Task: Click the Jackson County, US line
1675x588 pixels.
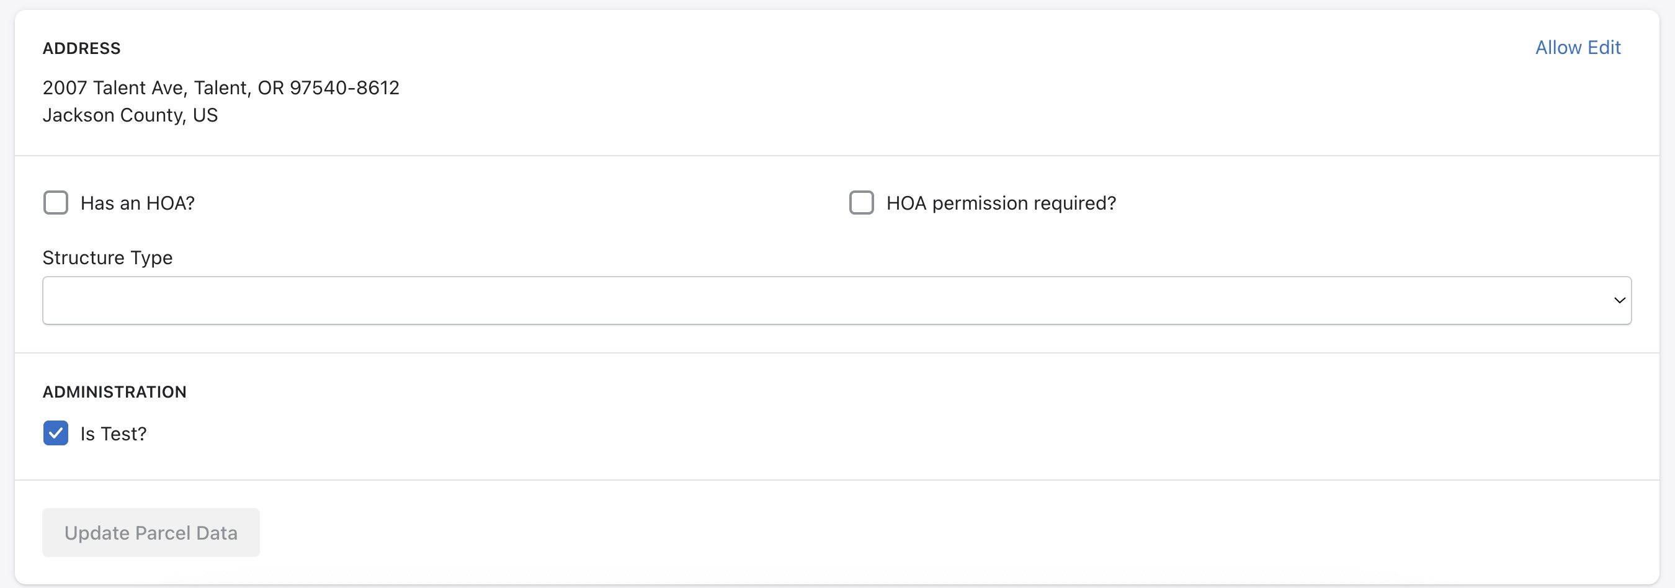Action: pyautogui.click(x=130, y=115)
